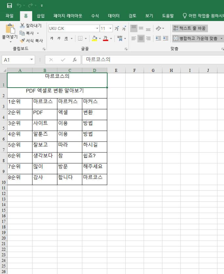Toggle bottom vertical alignment

pyautogui.click(x=148, y=28)
